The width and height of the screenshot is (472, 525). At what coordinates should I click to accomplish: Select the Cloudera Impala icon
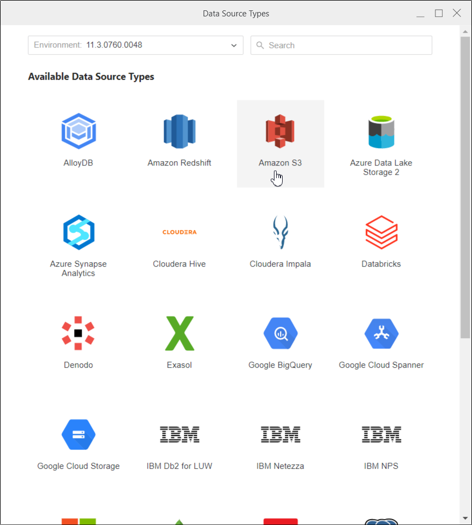(x=280, y=233)
